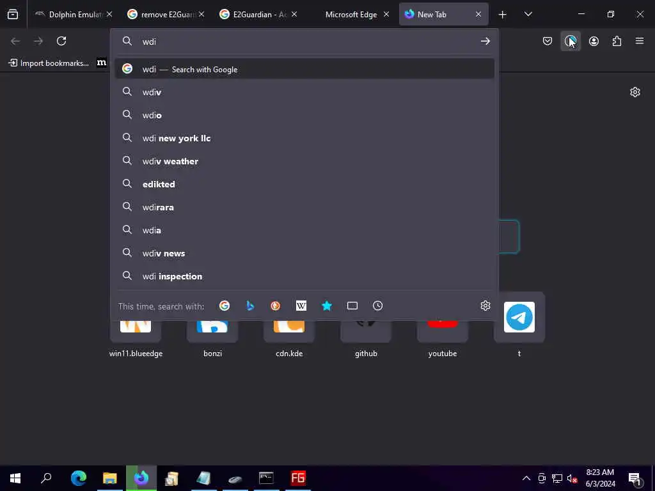Open File Explorer from taskbar
Viewport: 655px width, 491px height.
point(110,478)
